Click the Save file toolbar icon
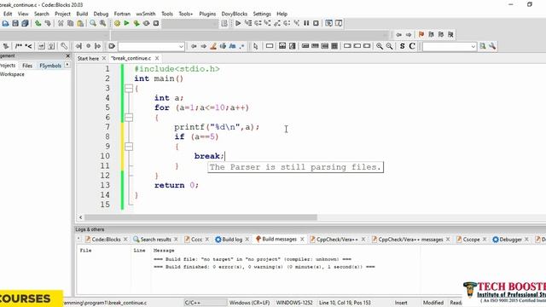This screenshot has width=546, height=307. (x=15, y=23)
